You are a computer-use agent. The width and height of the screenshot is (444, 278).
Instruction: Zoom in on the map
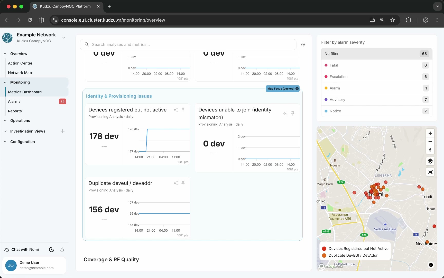tap(430, 133)
